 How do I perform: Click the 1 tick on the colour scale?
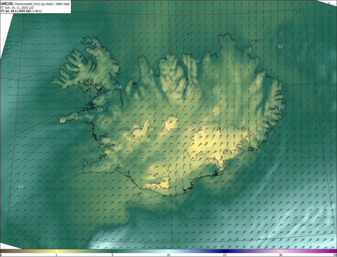[x=56, y=255]
